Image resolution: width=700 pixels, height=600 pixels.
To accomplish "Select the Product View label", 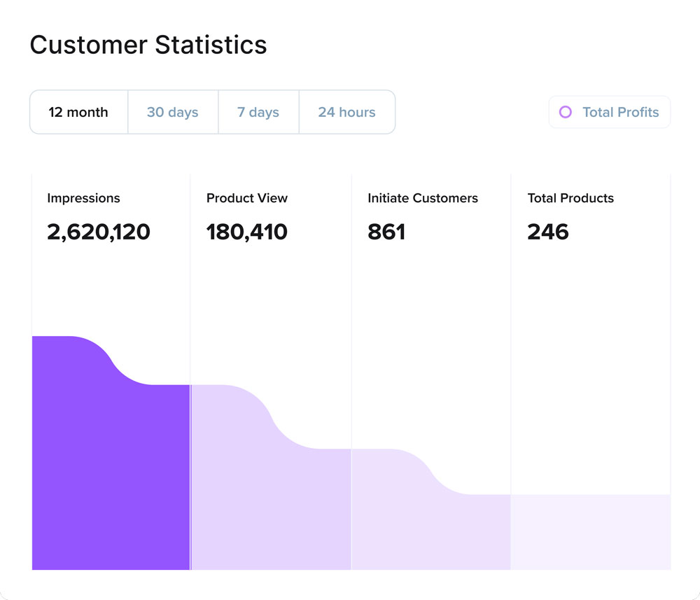I will 246,198.
